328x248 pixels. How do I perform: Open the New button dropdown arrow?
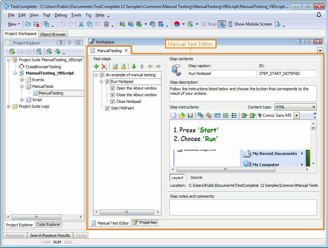(19, 24)
